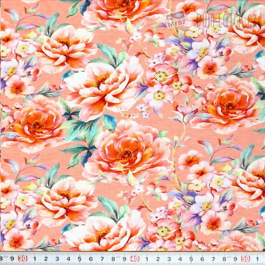265x265 pixels.
Task: Select digit 5 between 30 and 40 on ruler
Action: pos(79,259)
